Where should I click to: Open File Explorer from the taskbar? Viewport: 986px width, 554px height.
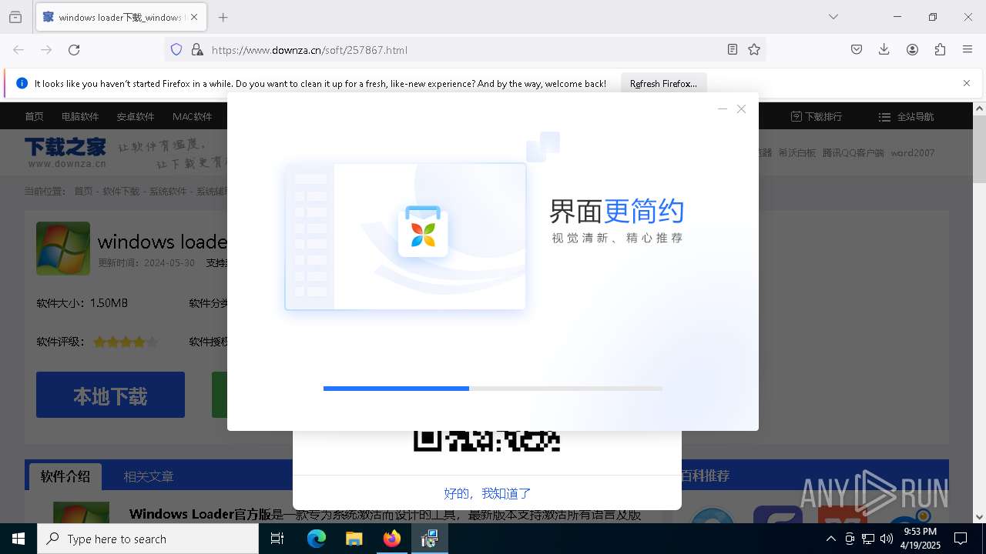tap(354, 539)
